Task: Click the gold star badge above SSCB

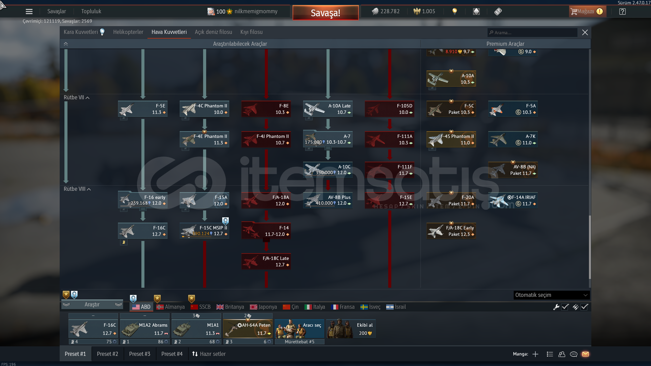Action: point(192,299)
